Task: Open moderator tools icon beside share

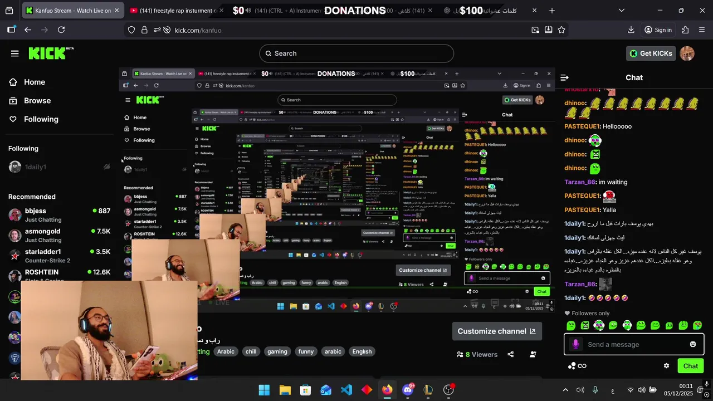Action: (533, 354)
